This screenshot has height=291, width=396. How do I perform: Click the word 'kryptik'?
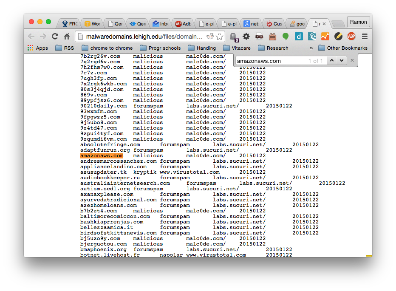tap(145, 172)
